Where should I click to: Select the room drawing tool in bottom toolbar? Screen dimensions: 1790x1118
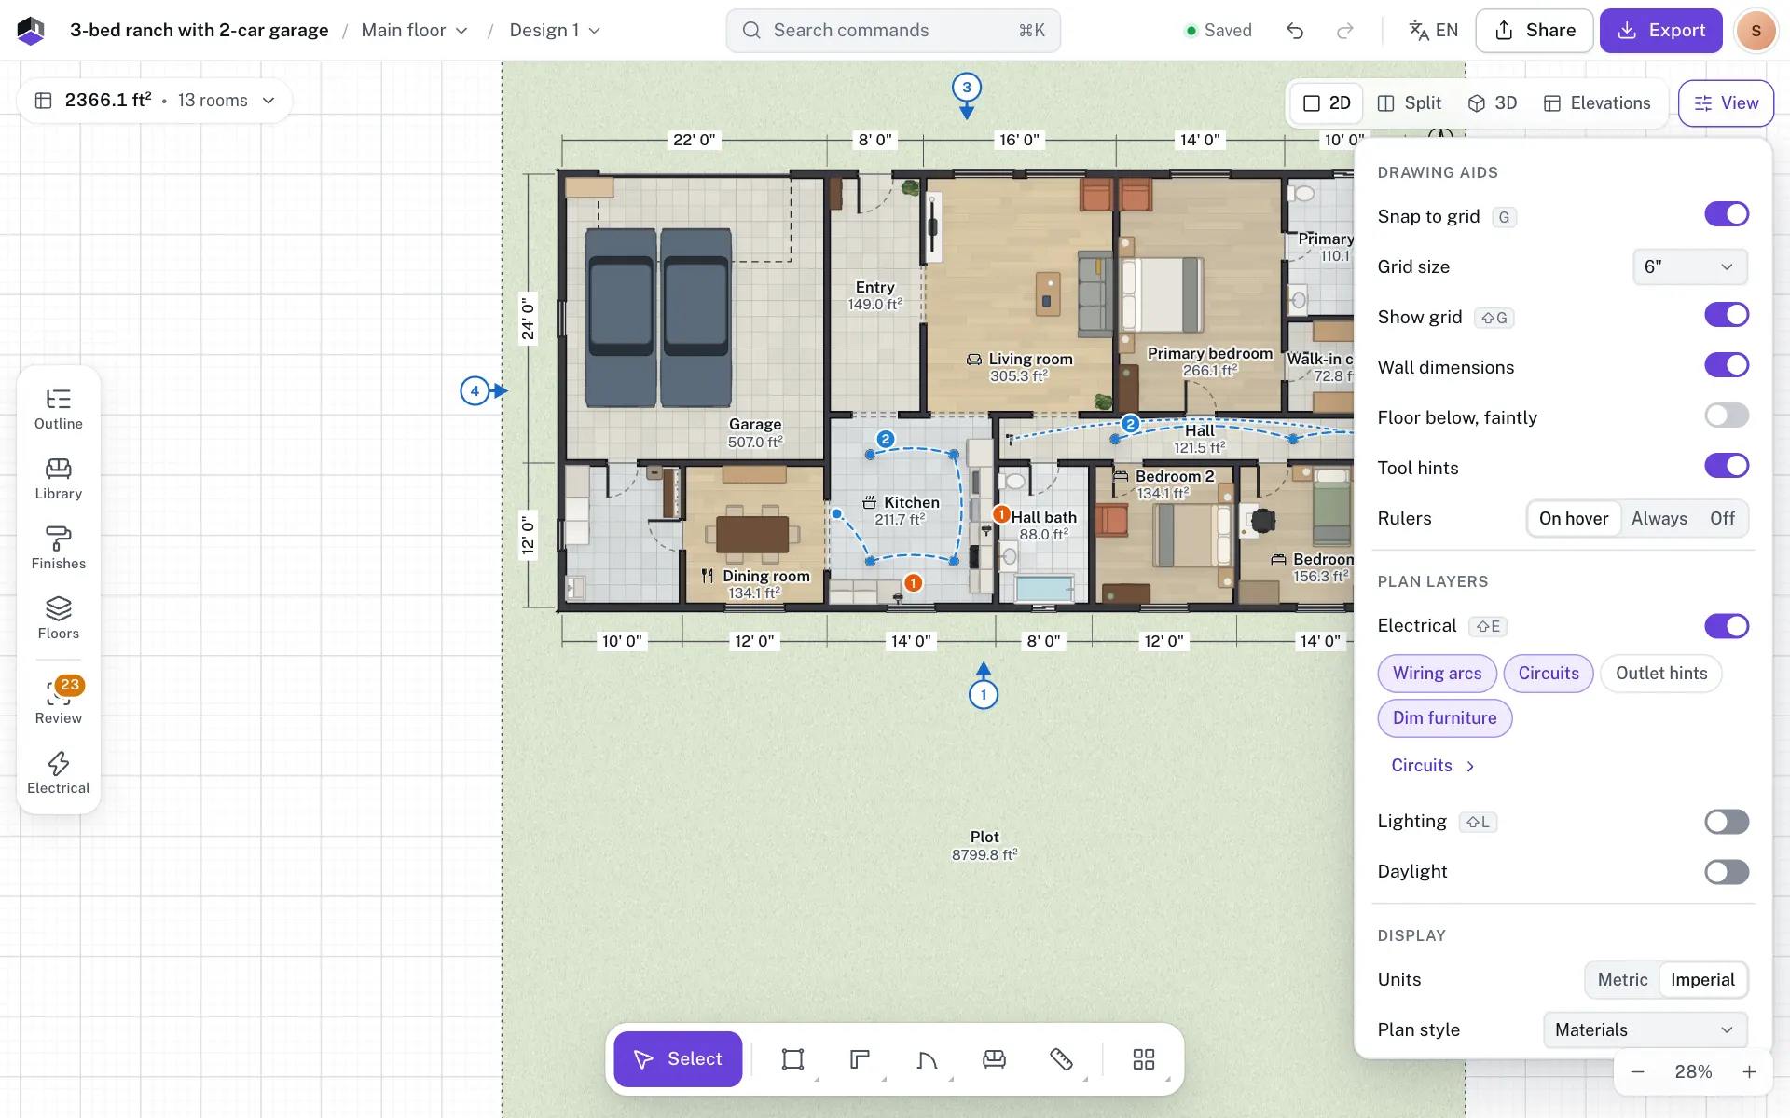click(792, 1059)
